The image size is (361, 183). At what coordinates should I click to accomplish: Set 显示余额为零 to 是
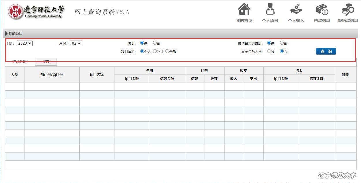point(269,51)
